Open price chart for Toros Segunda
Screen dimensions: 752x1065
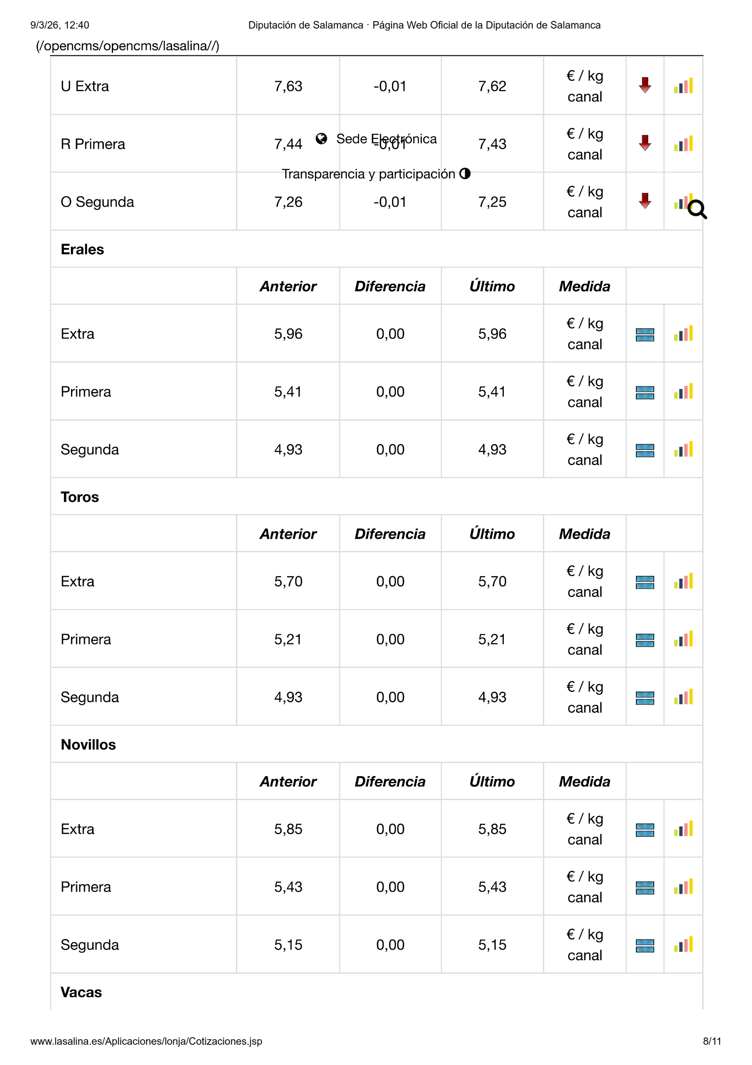[683, 697]
